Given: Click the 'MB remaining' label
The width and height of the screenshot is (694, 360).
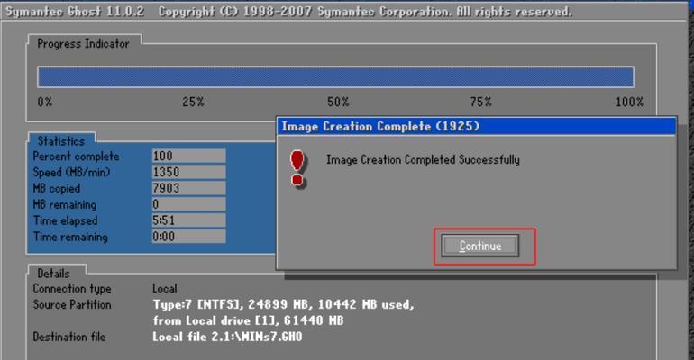Looking at the screenshot, I should click(x=65, y=204).
